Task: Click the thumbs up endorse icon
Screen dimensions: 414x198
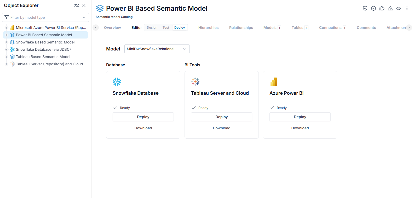Action: pyautogui.click(x=382, y=8)
